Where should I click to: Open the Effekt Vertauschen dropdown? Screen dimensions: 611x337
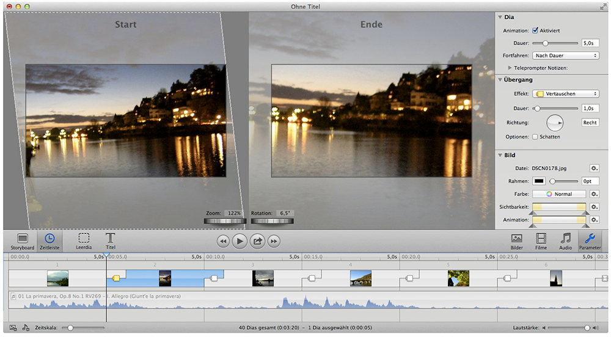565,93
